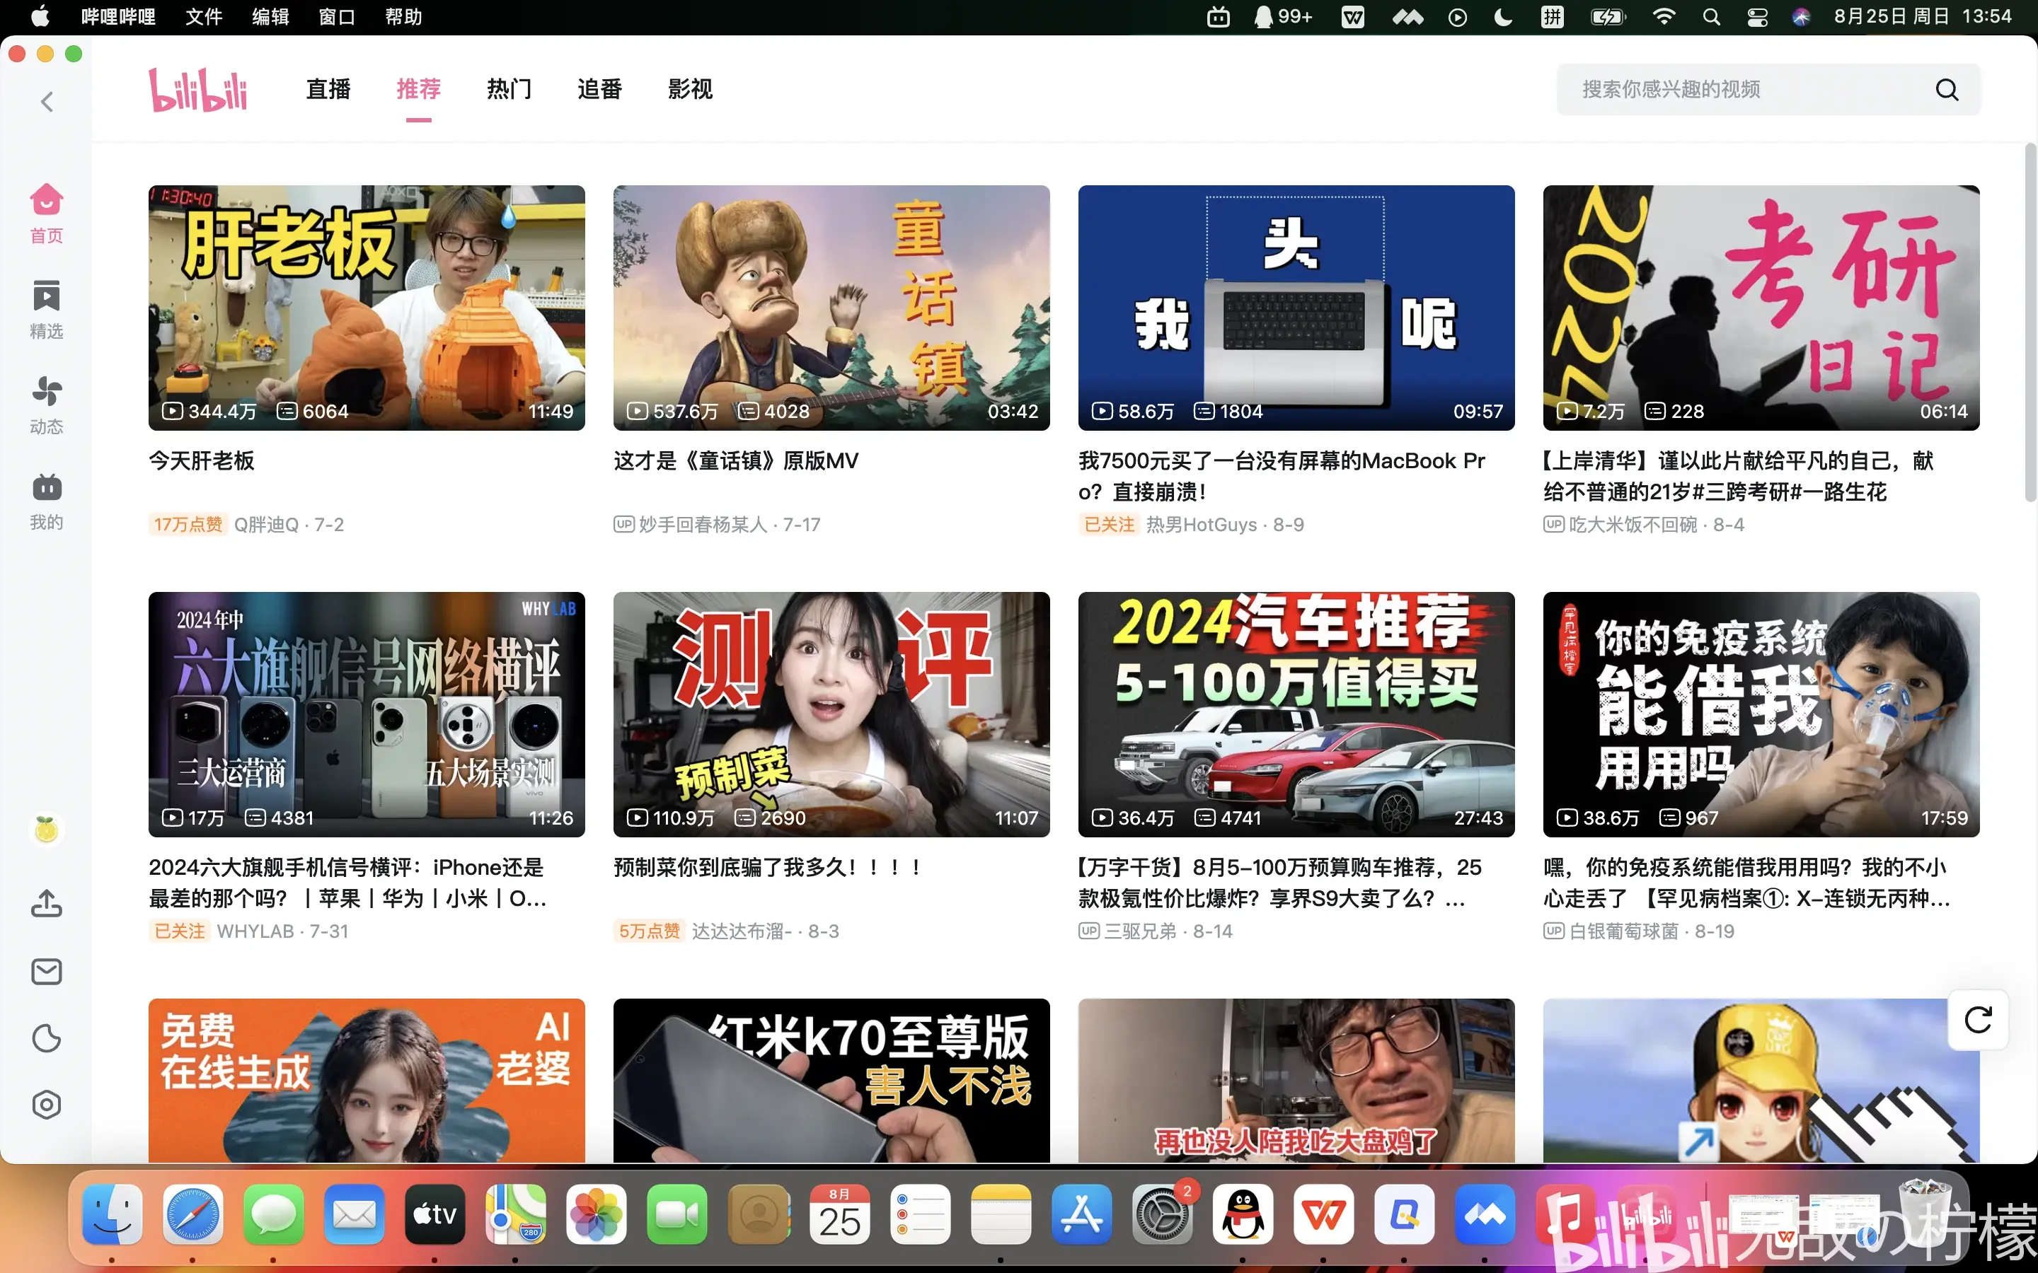Viewport: 2038px width, 1273px height.
Task: Click the bilibili TV icon in menu bar
Action: (1218, 17)
